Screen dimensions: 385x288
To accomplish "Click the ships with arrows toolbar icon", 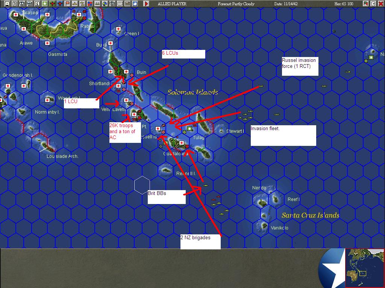I will [97, 4].
